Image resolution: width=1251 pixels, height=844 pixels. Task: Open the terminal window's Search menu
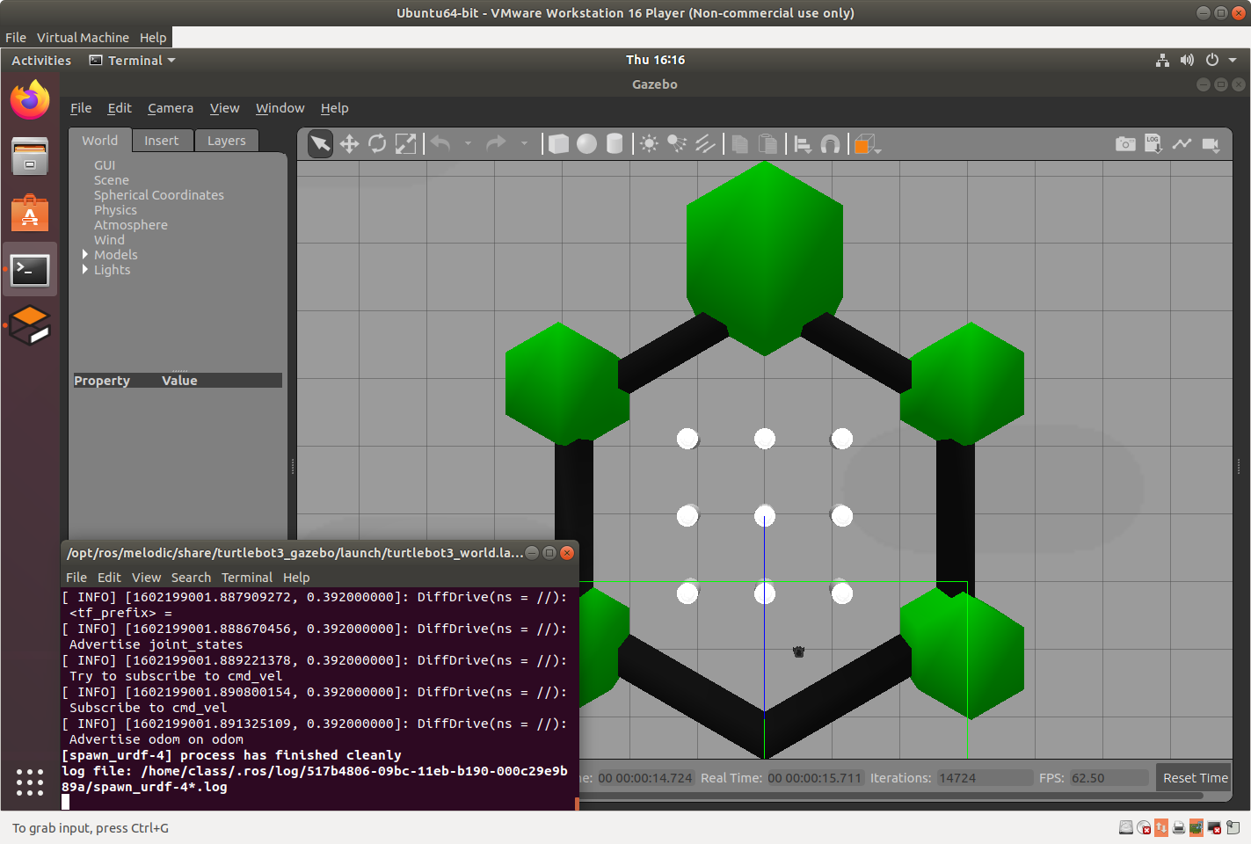(x=191, y=578)
